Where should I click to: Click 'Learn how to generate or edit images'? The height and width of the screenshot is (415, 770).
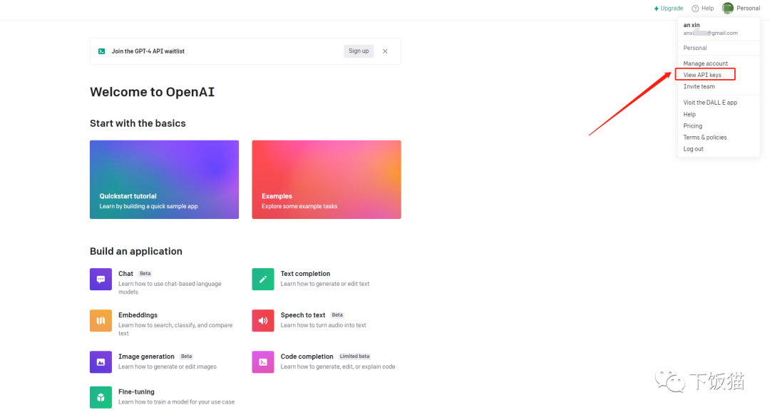pyautogui.click(x=168, y=367)
